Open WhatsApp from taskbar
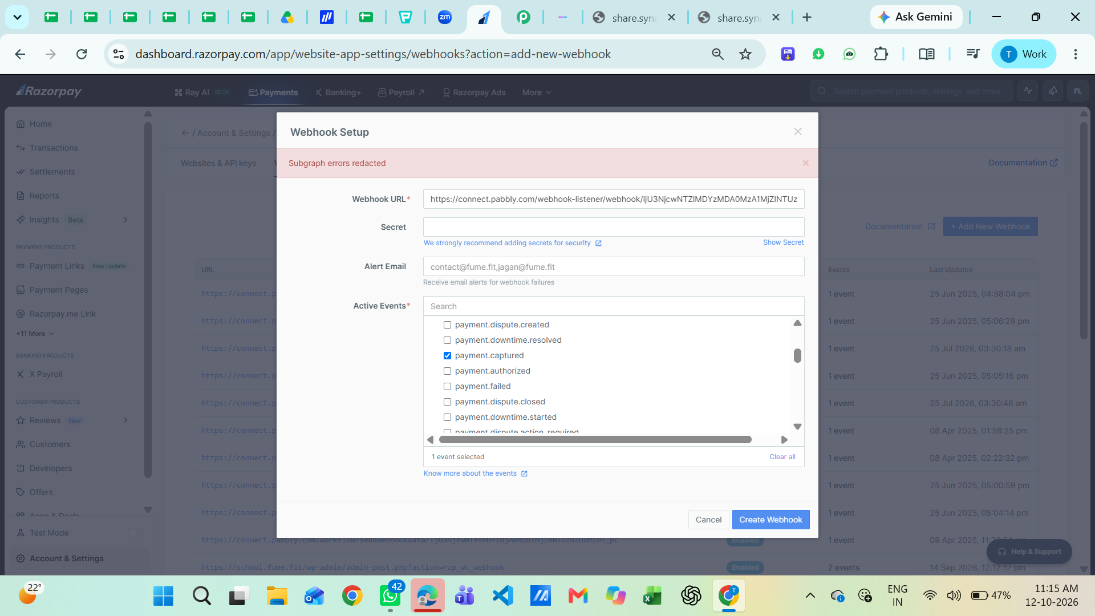The height and width of the screenshot is (616, 1095). [391, 595]
